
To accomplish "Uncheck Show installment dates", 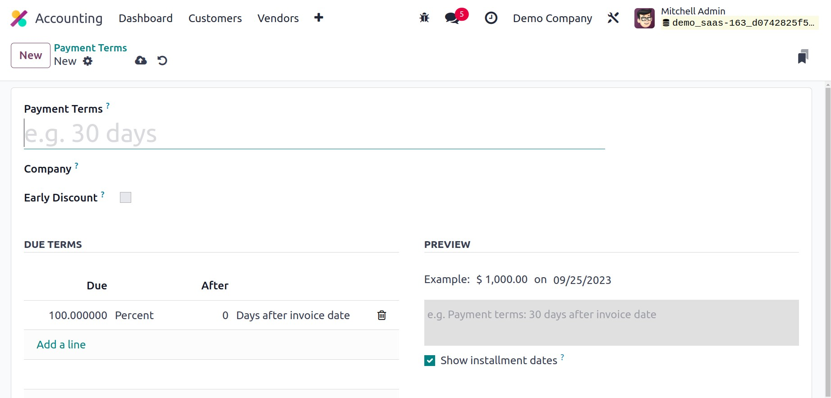I will [430, 361].
